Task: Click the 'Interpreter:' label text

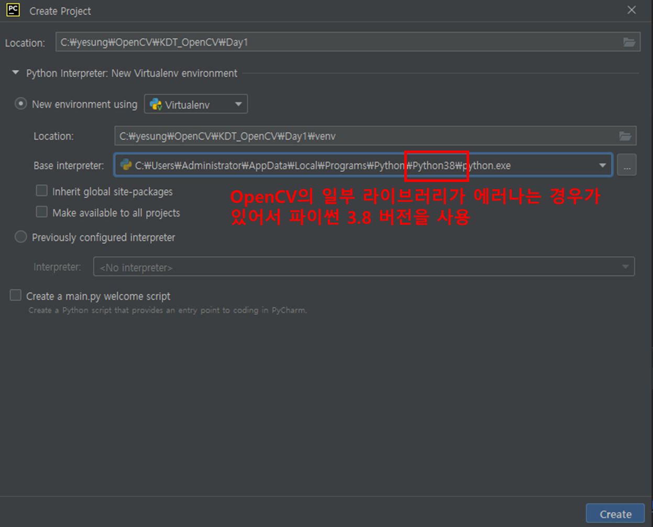Action: [x=57, y=267]
